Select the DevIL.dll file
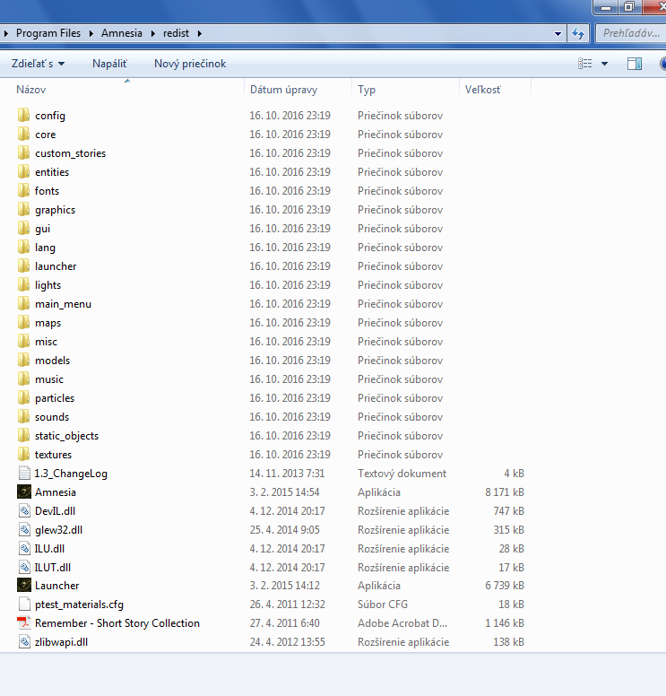The width and height of the screenshot is (666, 696). 55,511
